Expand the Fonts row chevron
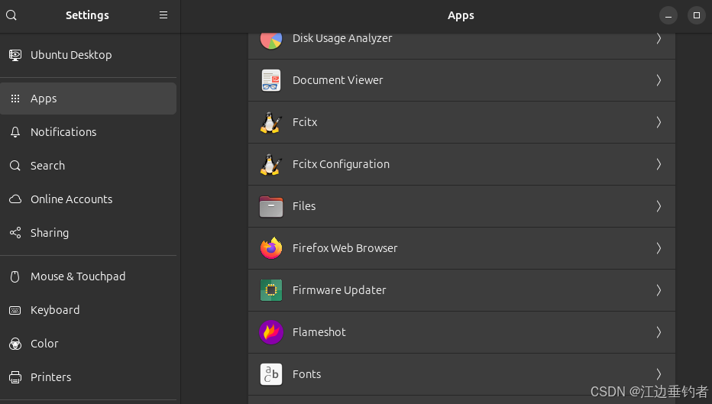The width and height of the screenshot is (712, 404). (659, 374)
